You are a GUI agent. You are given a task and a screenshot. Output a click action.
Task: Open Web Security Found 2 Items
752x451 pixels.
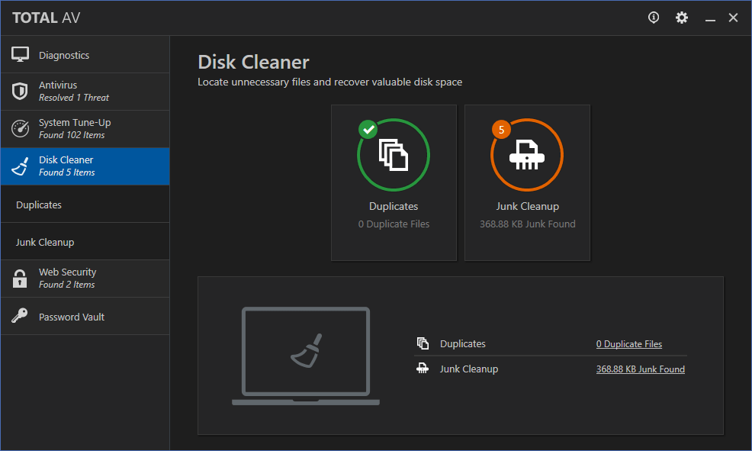(85, 279)
